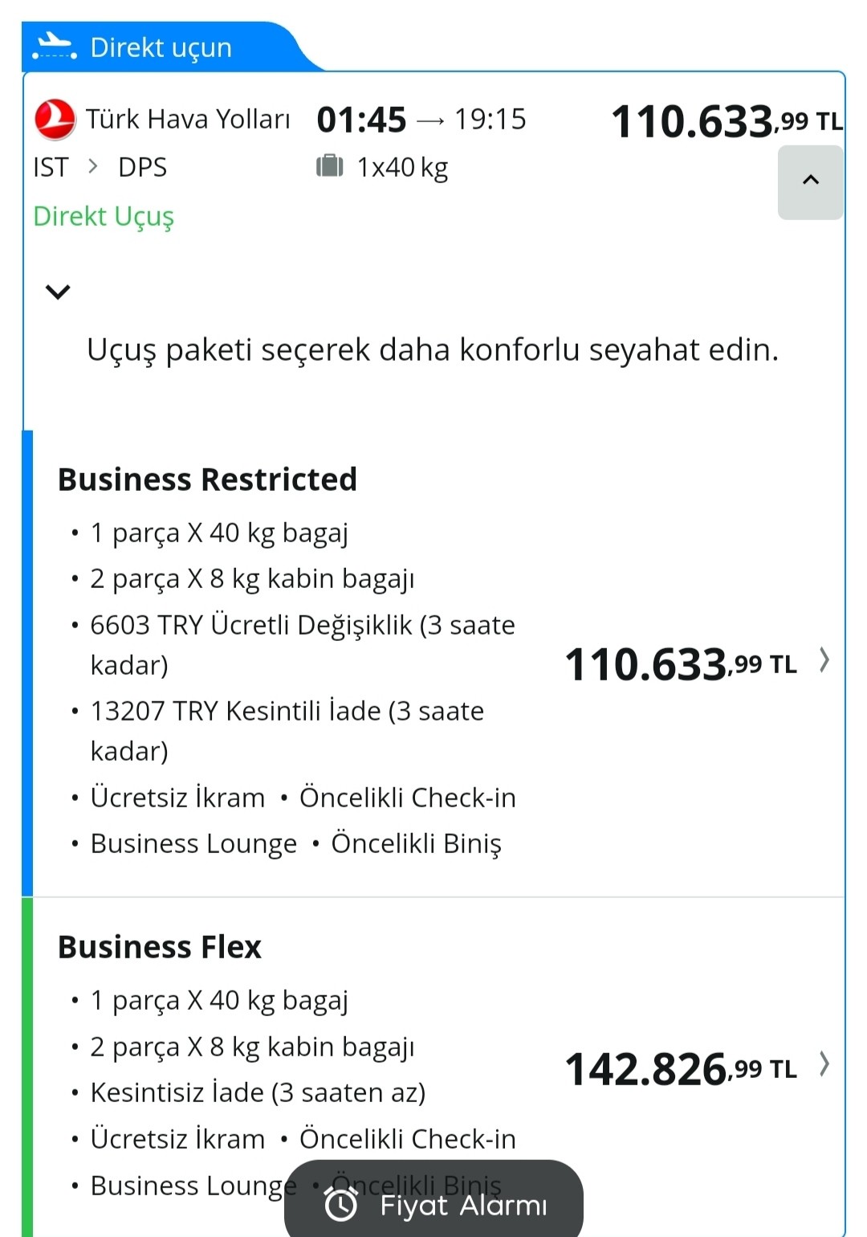Click the 1x40 kg baggage allowance text
The width and height of the screenshot is (867, 1237).
coord(402,167)
